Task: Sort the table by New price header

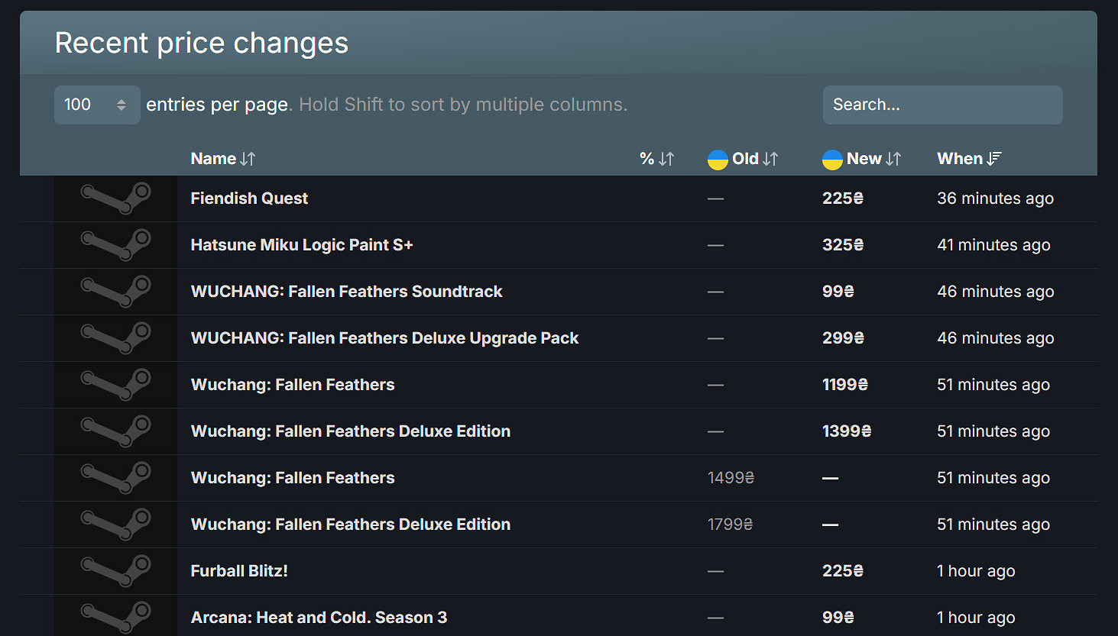Action: [x=864, y=159]
